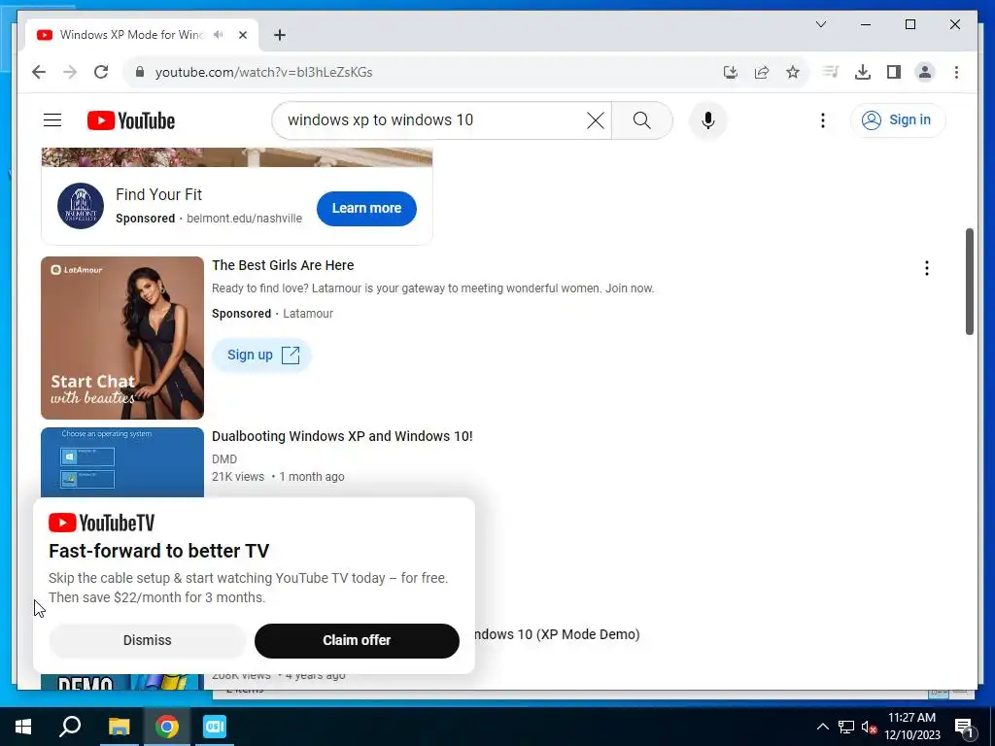Click Learn more on Belmont ad

pyautogui.click(x=366, y=208)
